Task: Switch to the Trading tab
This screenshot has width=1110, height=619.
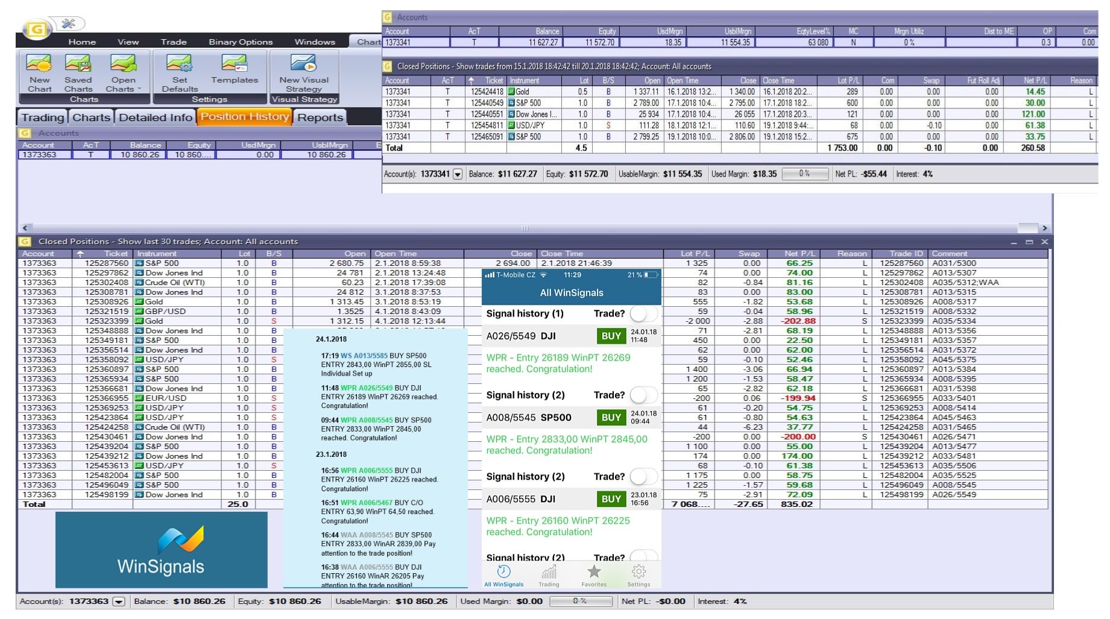Action: [42, 118]
